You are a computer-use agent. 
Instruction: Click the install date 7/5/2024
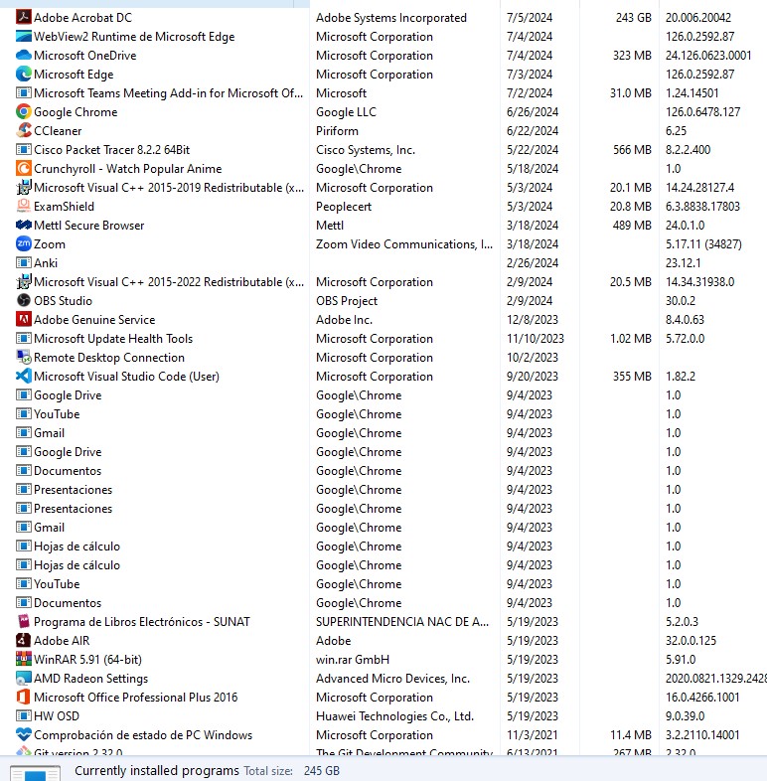[530, 18]
